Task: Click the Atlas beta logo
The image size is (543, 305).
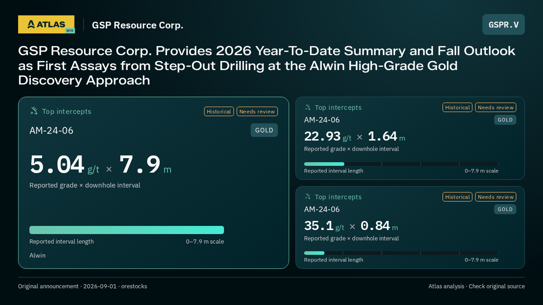Action: pyautogui.click(x=47, y=24)
